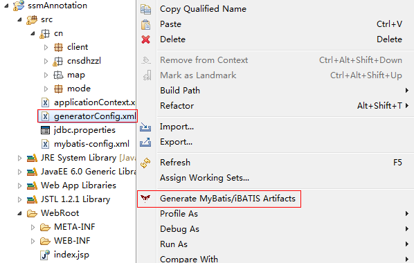Click the jdbc.properties file icon
Image resolution: width=414 pixels, height=263 pixels.
(45, 130)
